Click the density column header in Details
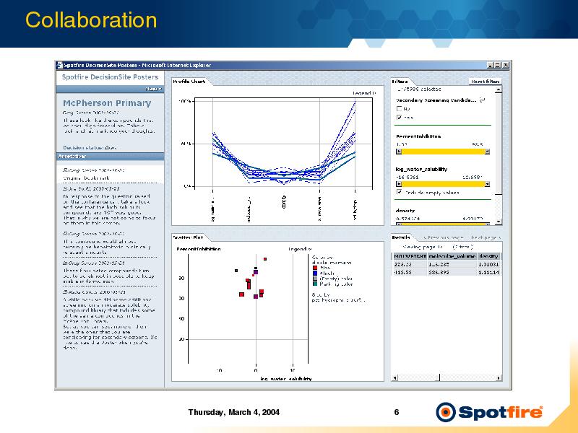 489,256
